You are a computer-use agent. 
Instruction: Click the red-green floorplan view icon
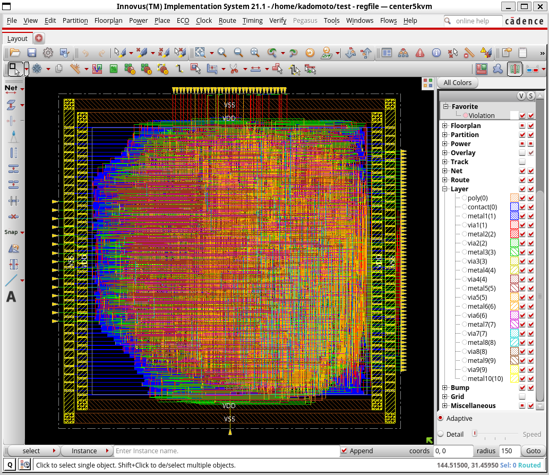point(482,69)
